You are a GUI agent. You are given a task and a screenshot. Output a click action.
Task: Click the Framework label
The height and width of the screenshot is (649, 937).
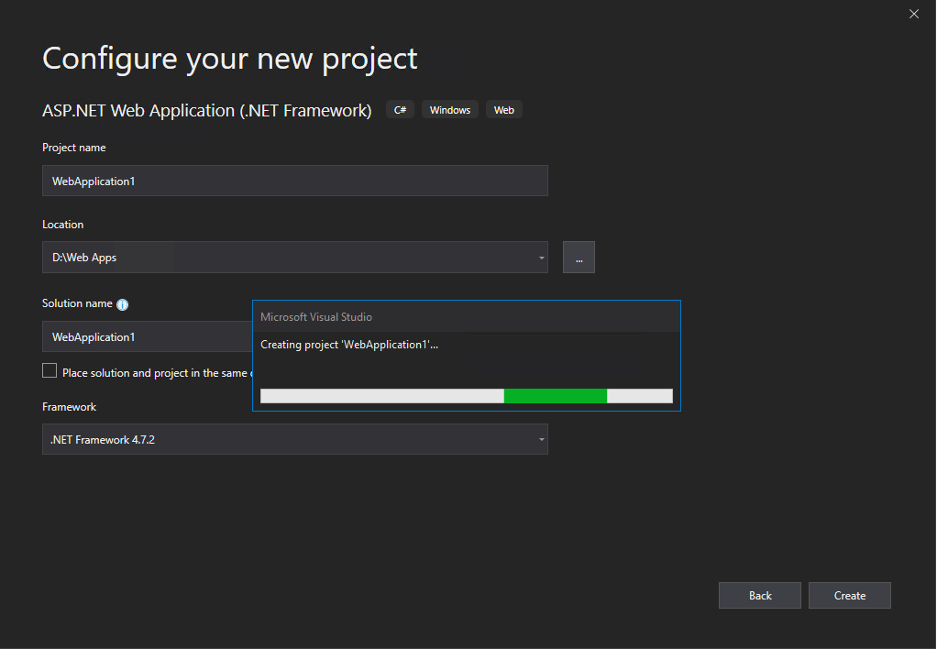(x=70, y=407)
